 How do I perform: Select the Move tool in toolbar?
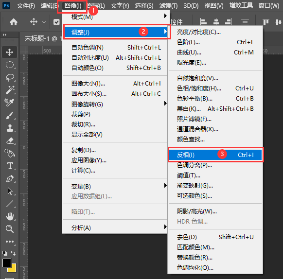(9, 52)
